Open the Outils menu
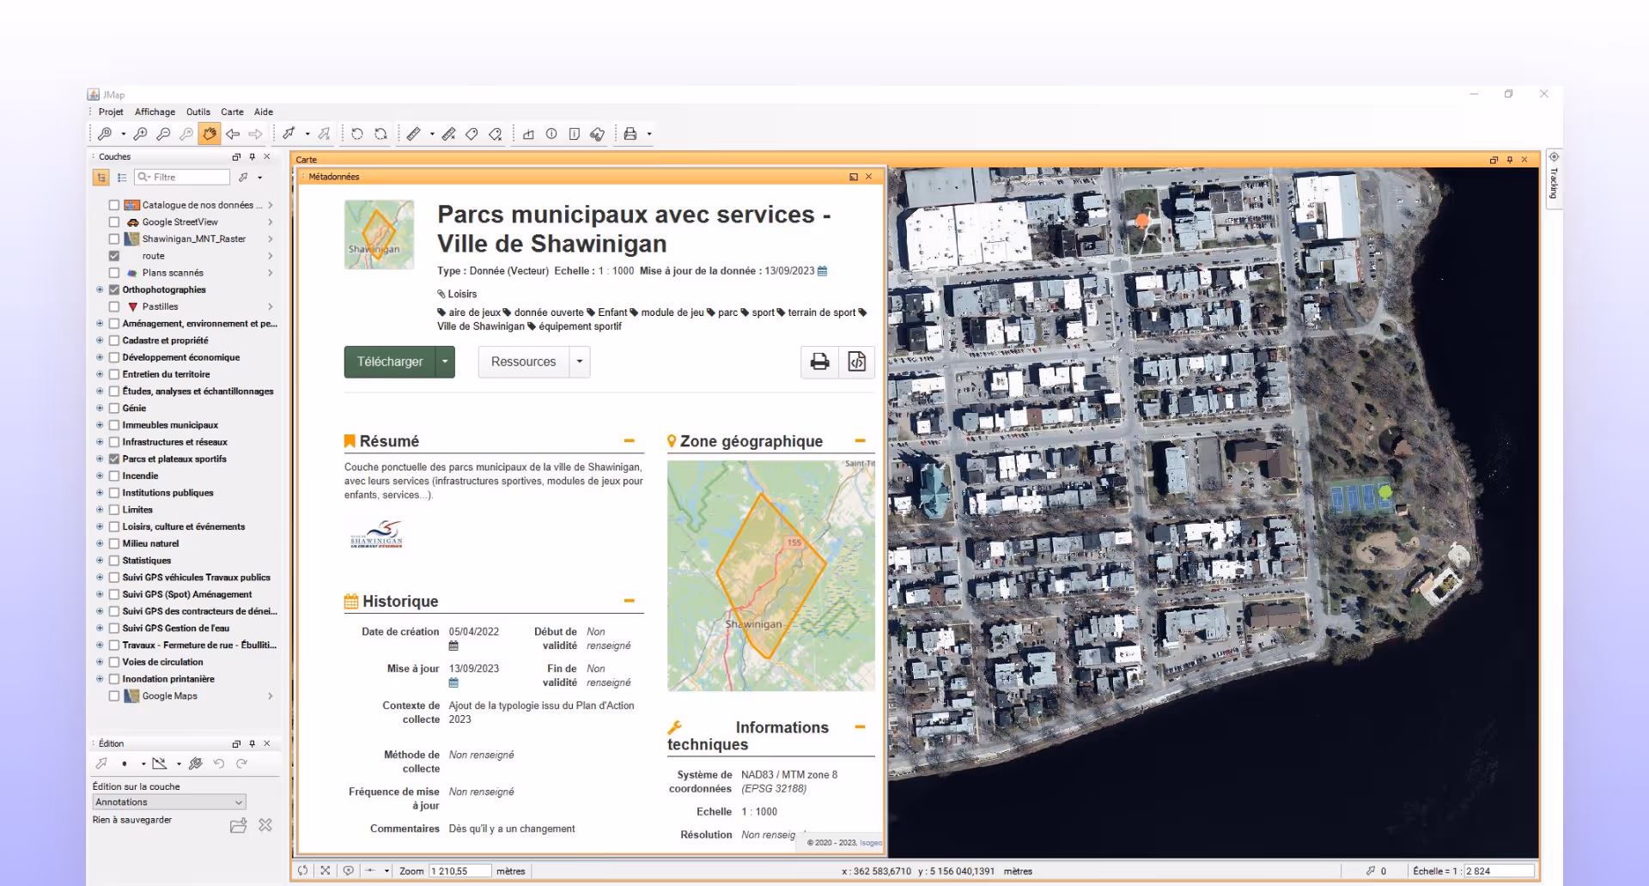The height and width of the screenshot is (886, 1649). 198,112
